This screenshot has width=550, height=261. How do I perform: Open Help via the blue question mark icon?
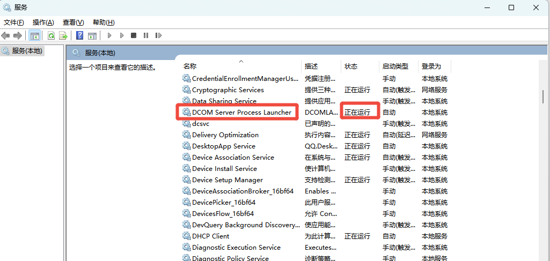tap(79, 36)
